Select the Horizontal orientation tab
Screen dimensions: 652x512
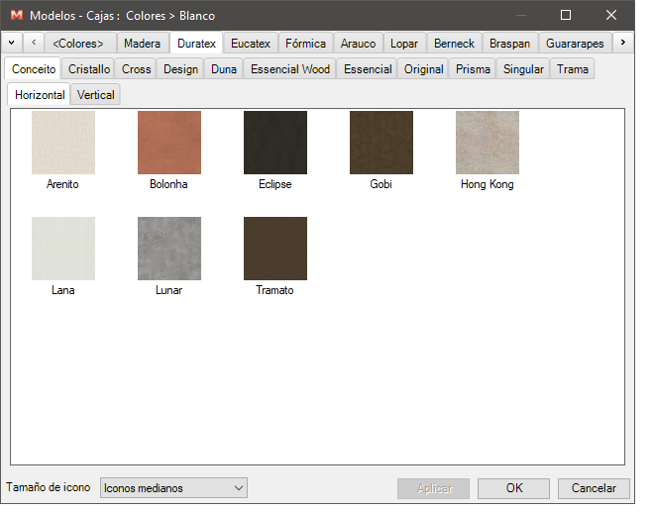point(40,95)
